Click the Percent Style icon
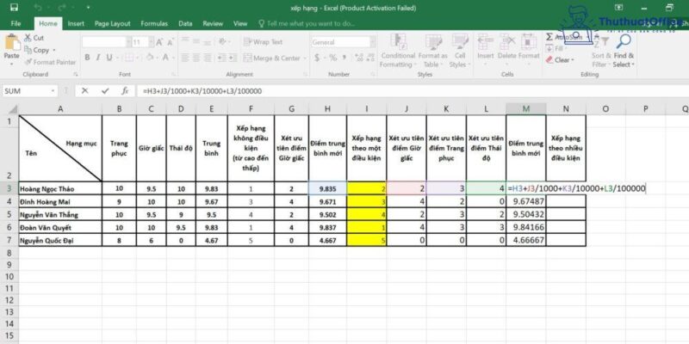 click(332, 58)
